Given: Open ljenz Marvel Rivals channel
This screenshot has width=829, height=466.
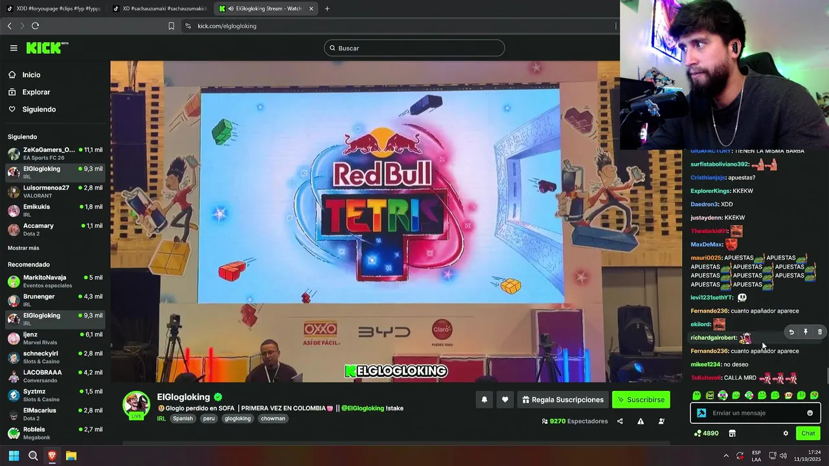Looking at the screenshot, I should (x=54, y=338).
